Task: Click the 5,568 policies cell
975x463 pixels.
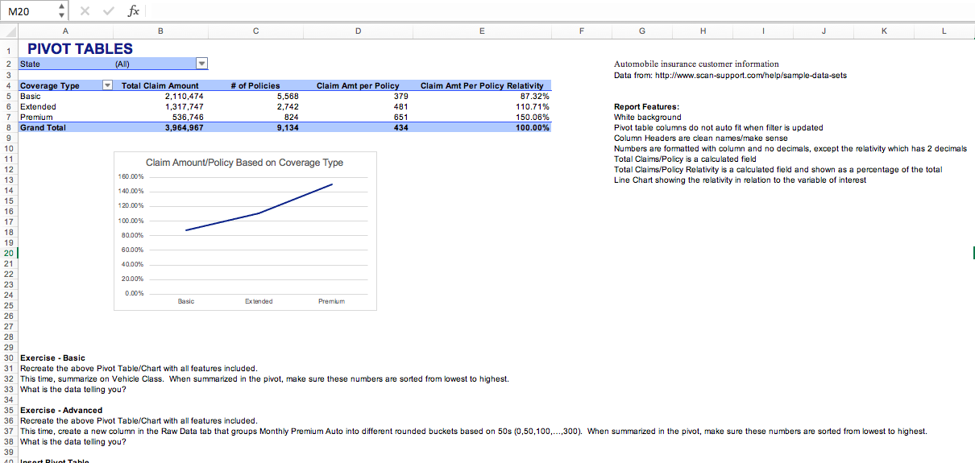Action: 288,96
